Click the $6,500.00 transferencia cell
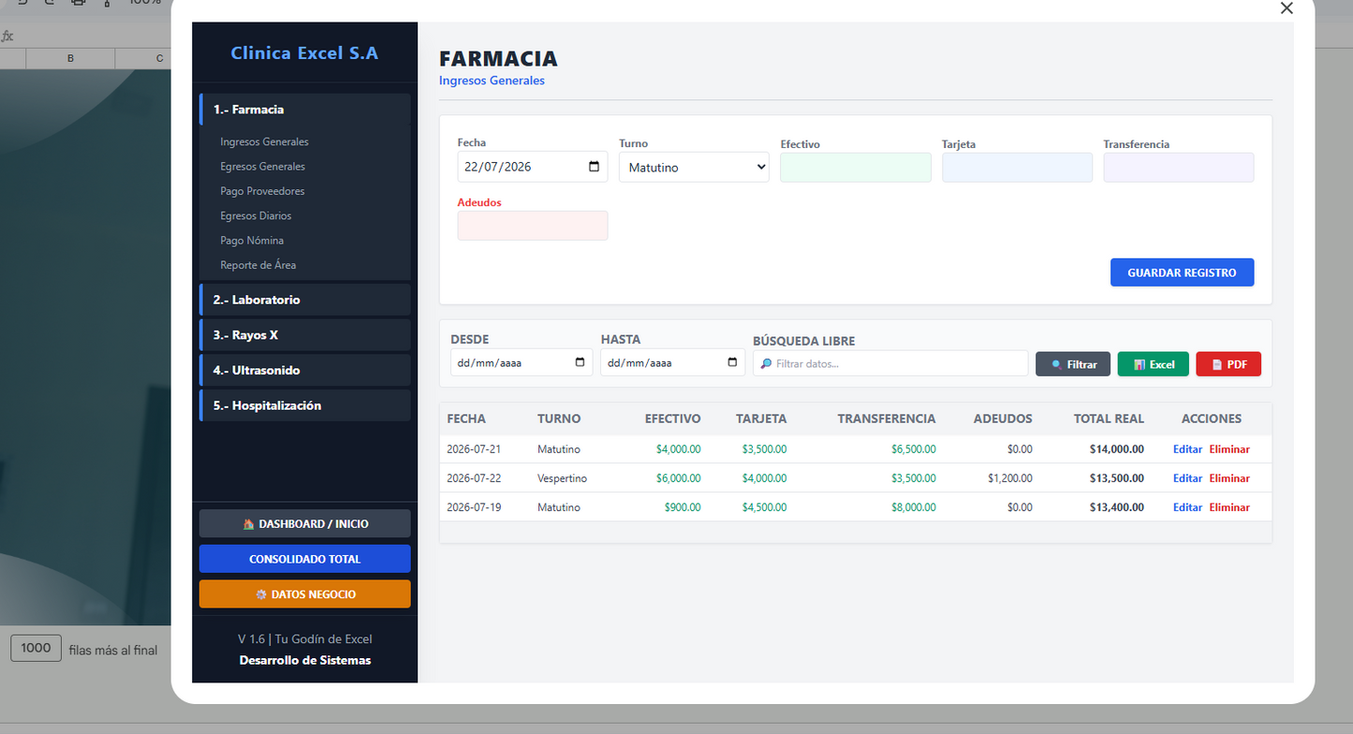The width and height of the screenshot is (1353, 734). 914,449
